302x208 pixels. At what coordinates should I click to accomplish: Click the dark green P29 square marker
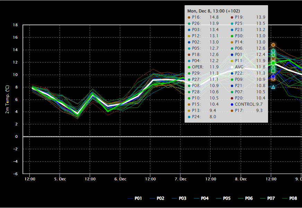click(x=273, y=71)
